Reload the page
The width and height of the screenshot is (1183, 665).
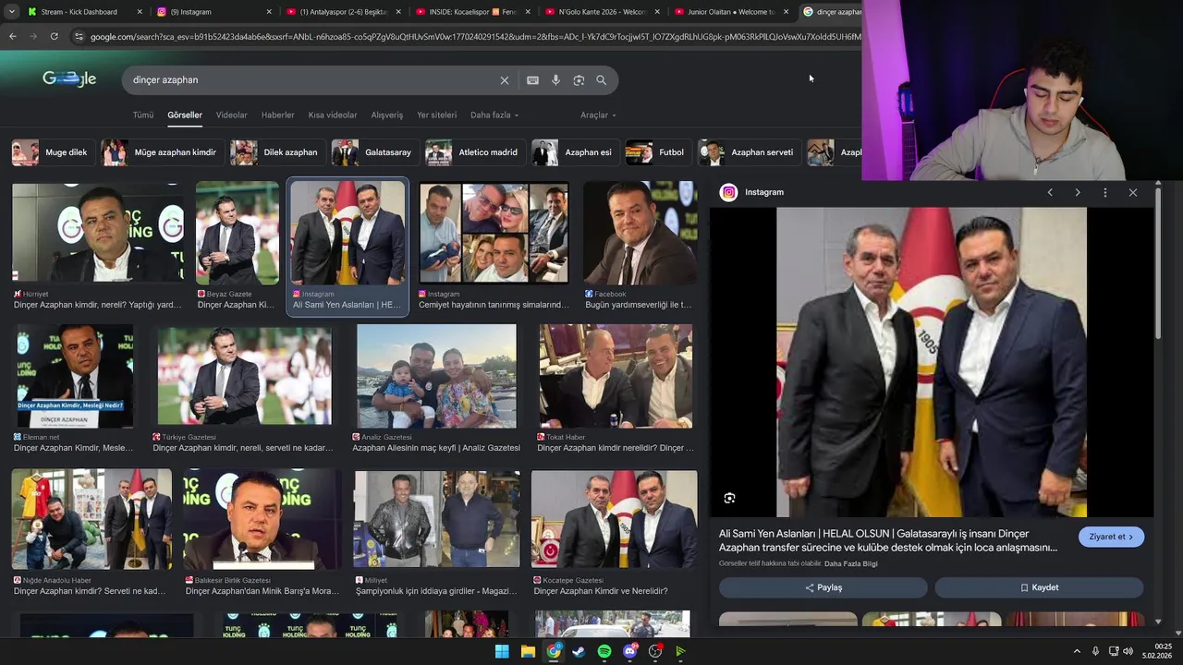point(55,36)
